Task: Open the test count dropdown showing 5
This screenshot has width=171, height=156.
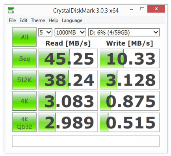Action: tap(45, 32)
